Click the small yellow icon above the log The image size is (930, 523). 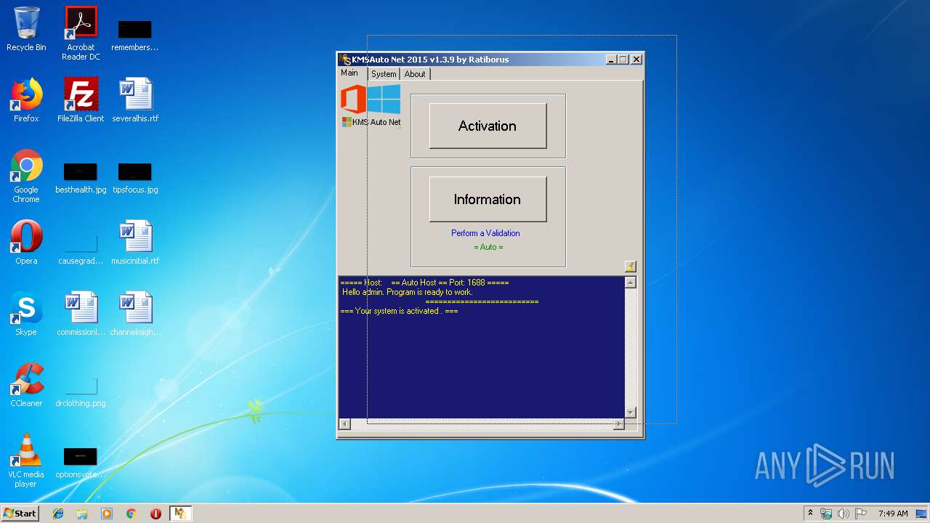pyautogui.click(x=630, y=267)
